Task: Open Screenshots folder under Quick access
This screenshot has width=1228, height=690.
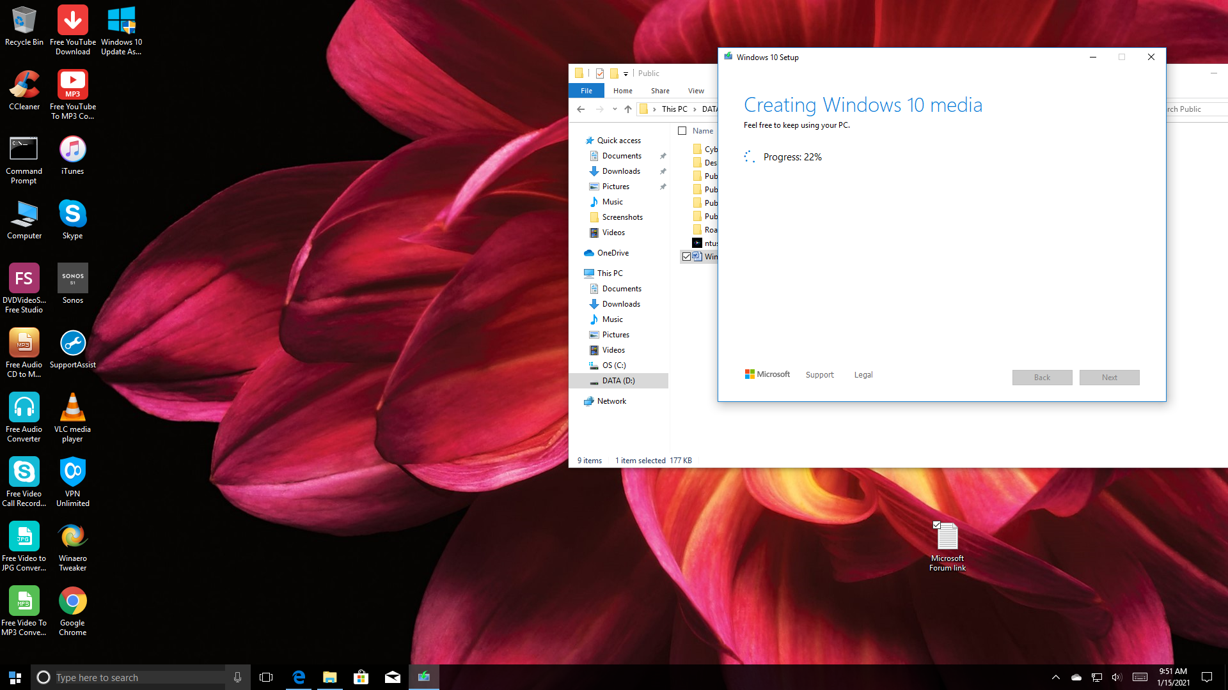Action: coord(622,217)
